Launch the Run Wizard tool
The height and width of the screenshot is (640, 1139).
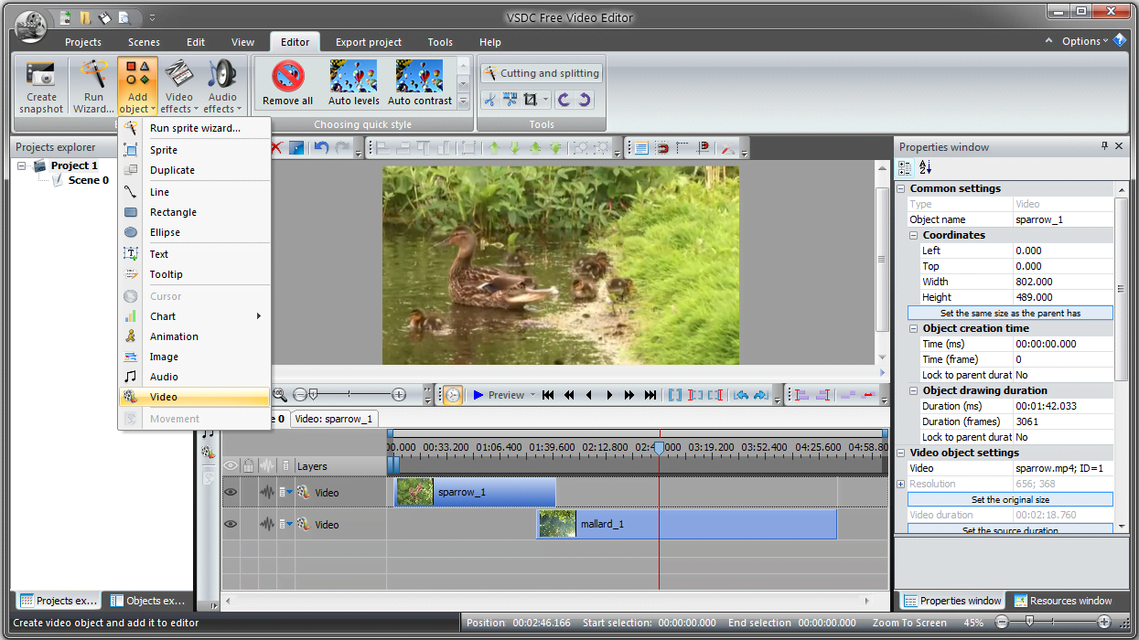pyautogui.click(x=93, y=87)
